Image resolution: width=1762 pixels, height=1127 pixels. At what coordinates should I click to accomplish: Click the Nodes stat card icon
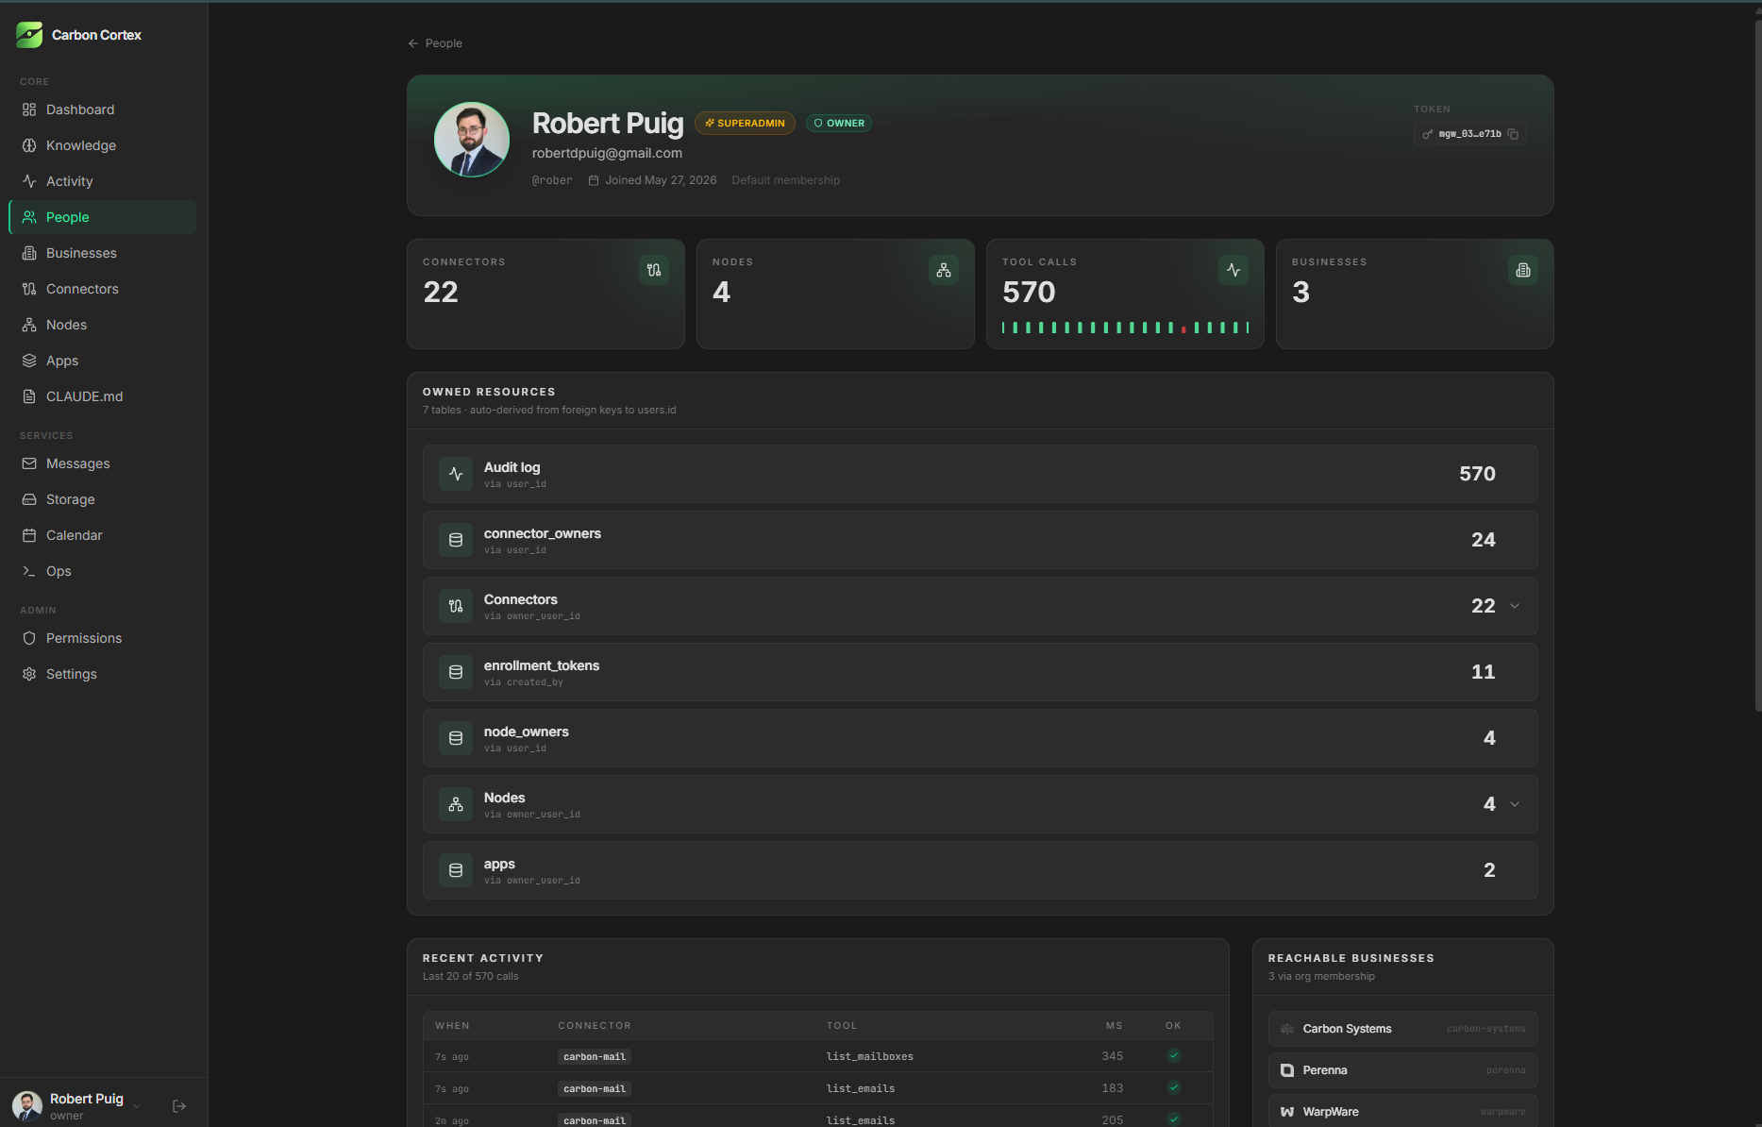tap(944, 270)
